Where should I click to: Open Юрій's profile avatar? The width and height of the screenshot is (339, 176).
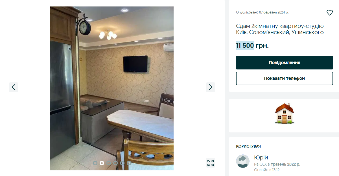tap(243, 161)
